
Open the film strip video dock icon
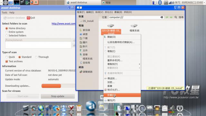33,108
